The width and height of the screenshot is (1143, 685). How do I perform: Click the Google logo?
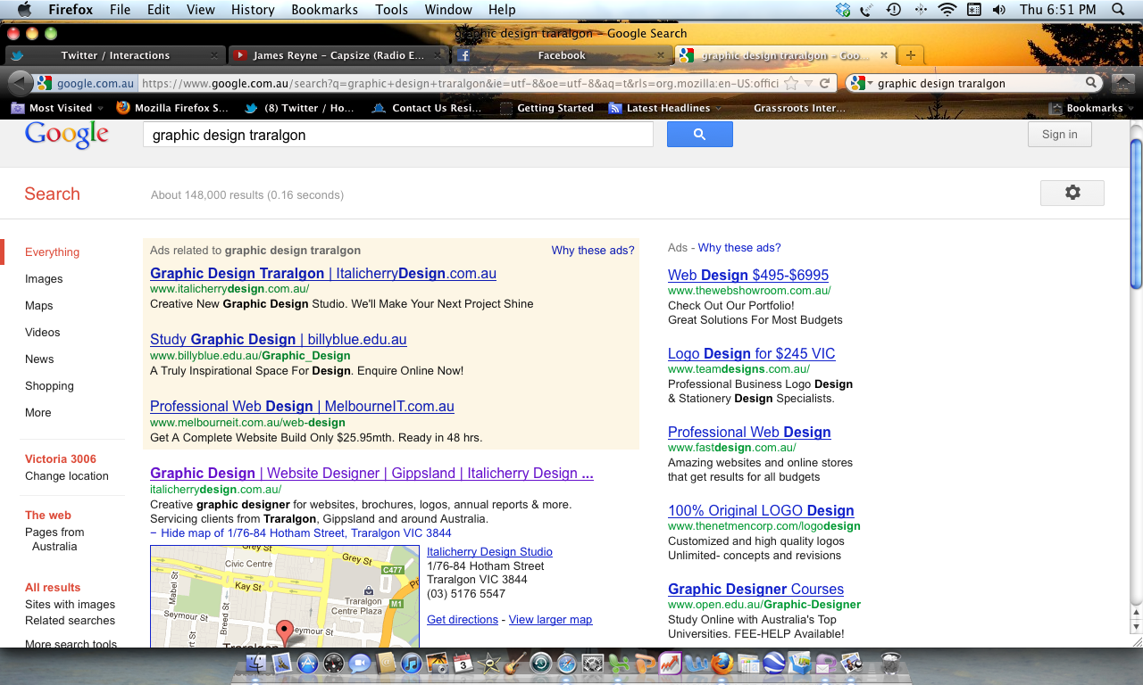click(x=67, y=135)
